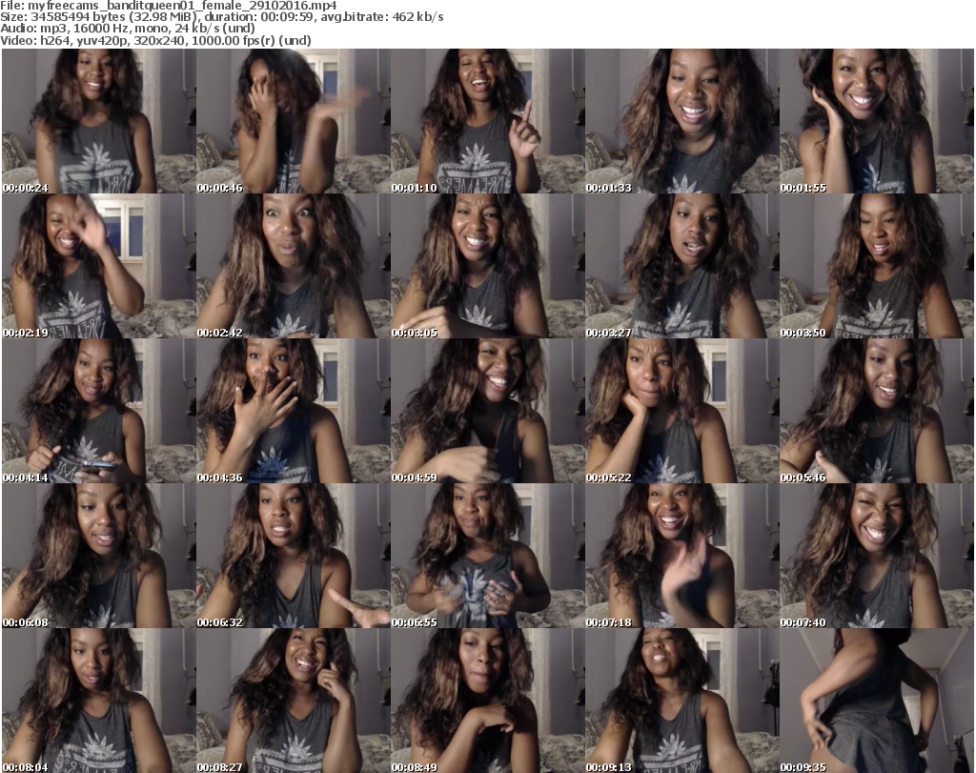Viewport: 976px width, 773px height.
Task: Click the thumbnail timestamped 00:00:24
Action: coord(98,121)
